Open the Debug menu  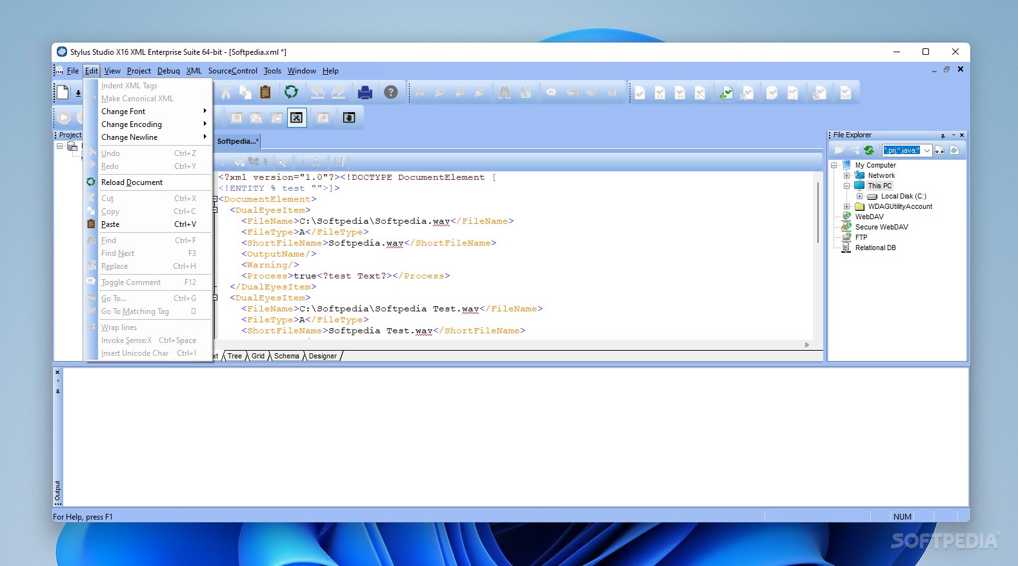click(168, 71)
